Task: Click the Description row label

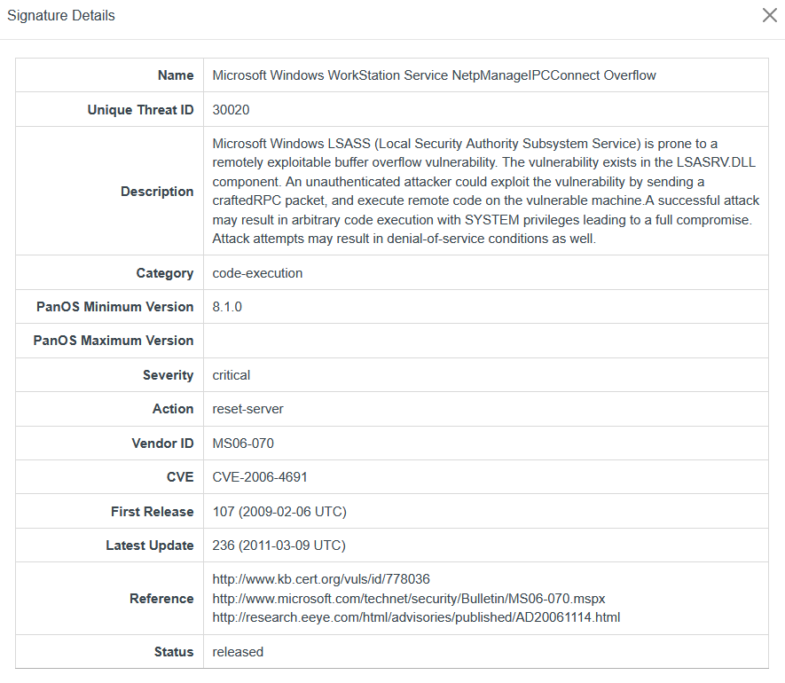Action: [x=157, y=192]
